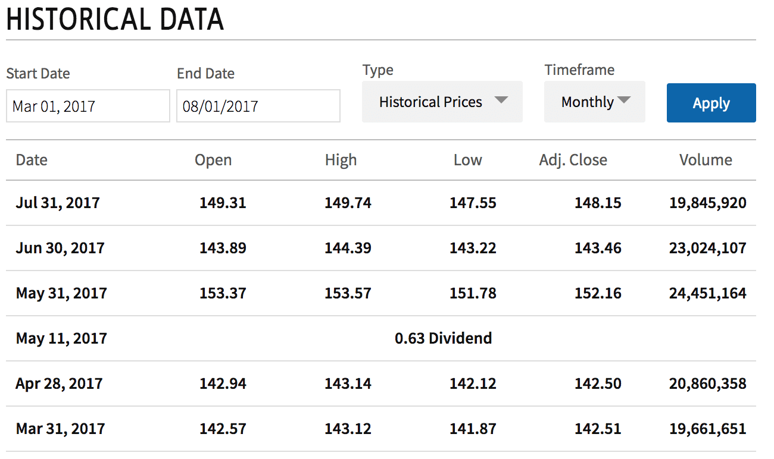The image size is (774, 459).
Task: Select the Jun 30, 2017 row date
Action: point(60,248)
